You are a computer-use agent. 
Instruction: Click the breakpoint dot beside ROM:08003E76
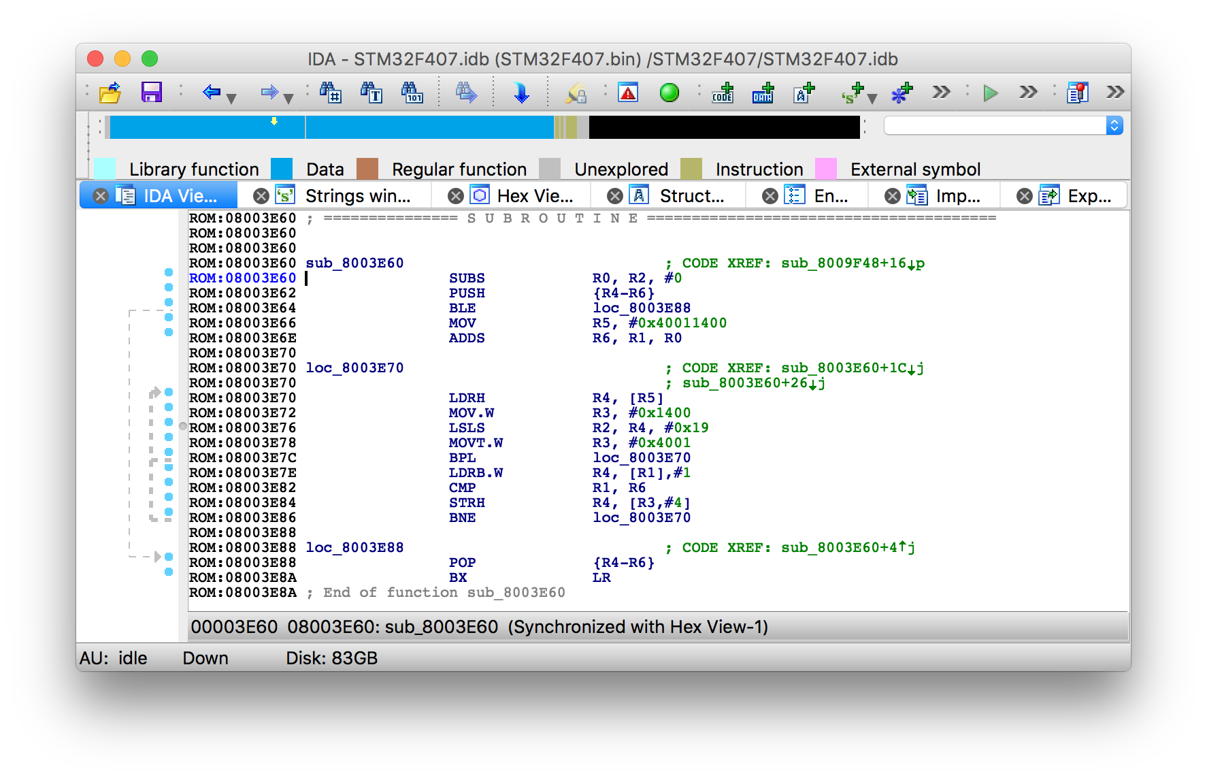point(169,422)
